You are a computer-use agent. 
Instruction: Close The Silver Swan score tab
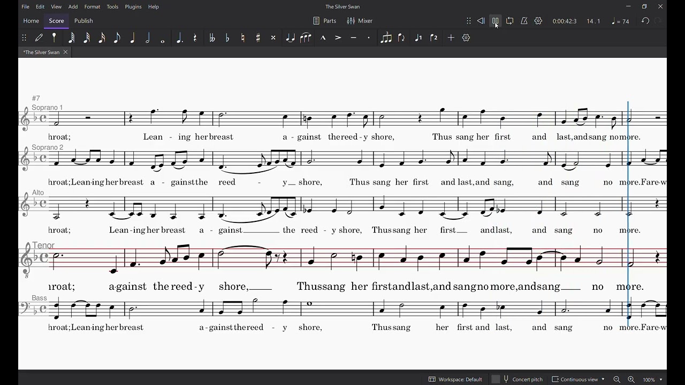(x=65, y=52)
